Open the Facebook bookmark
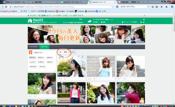The height and width of the screenshot is (107, 175). point(50,11)
